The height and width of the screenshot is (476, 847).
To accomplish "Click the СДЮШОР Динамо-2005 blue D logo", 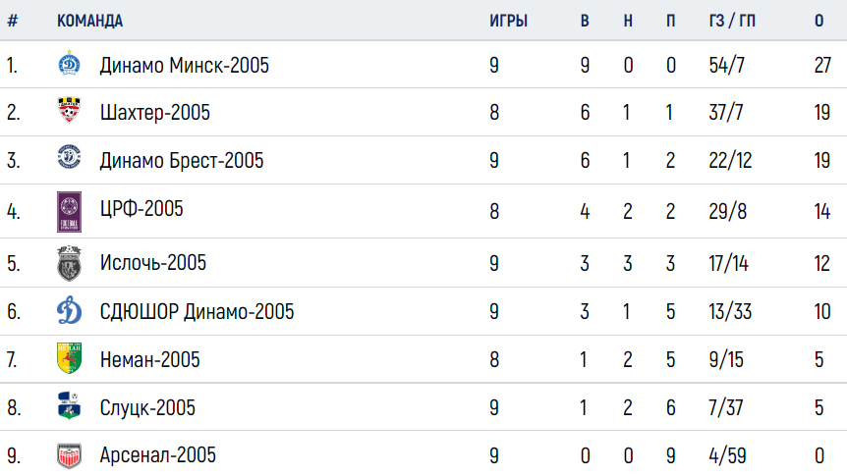I will 69,310.
